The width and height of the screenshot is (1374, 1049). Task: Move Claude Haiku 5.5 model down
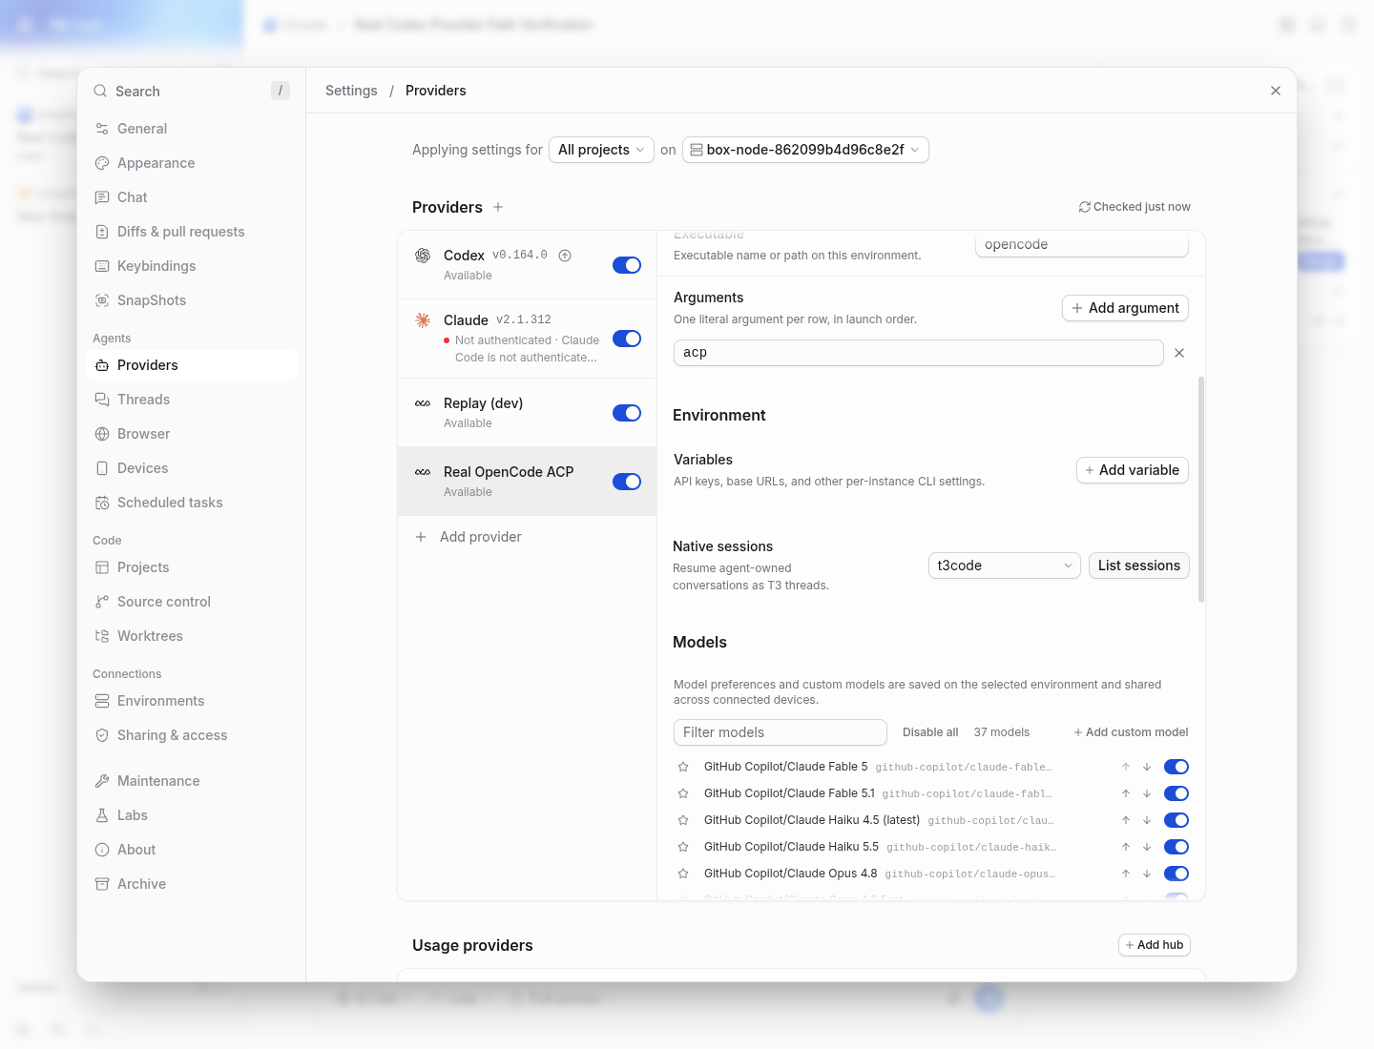1147,847
